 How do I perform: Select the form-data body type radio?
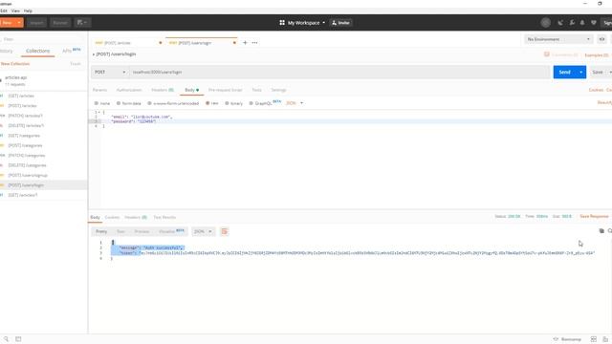tap(119, 103)
